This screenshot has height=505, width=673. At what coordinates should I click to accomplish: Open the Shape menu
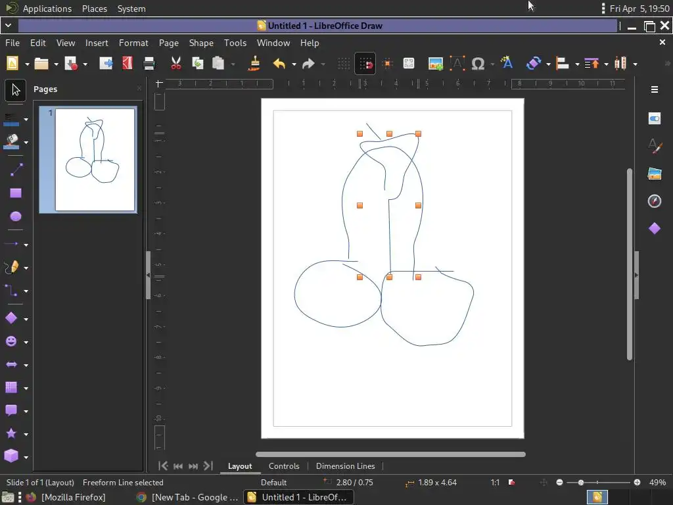coord(201,43)
